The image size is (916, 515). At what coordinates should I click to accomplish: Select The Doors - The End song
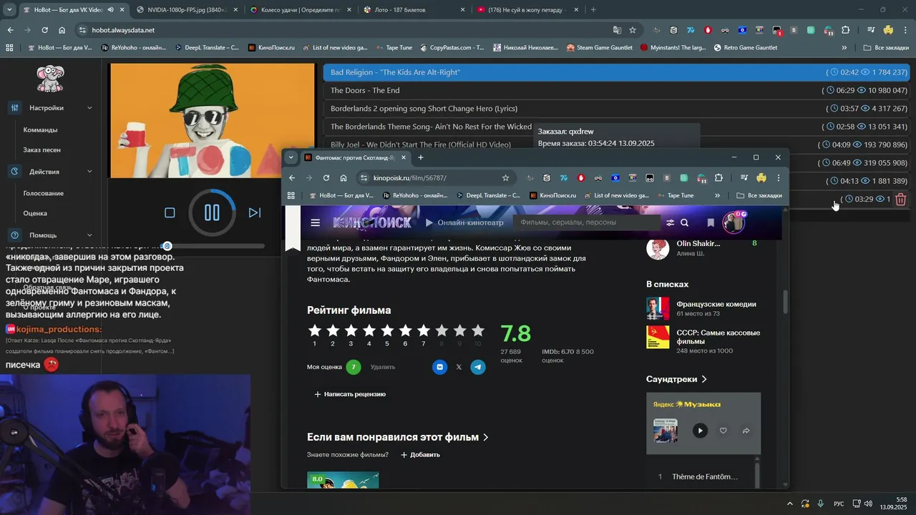click(365, 91)
